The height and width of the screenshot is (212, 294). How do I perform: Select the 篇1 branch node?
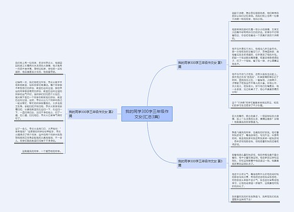click(x=202, y=65)
